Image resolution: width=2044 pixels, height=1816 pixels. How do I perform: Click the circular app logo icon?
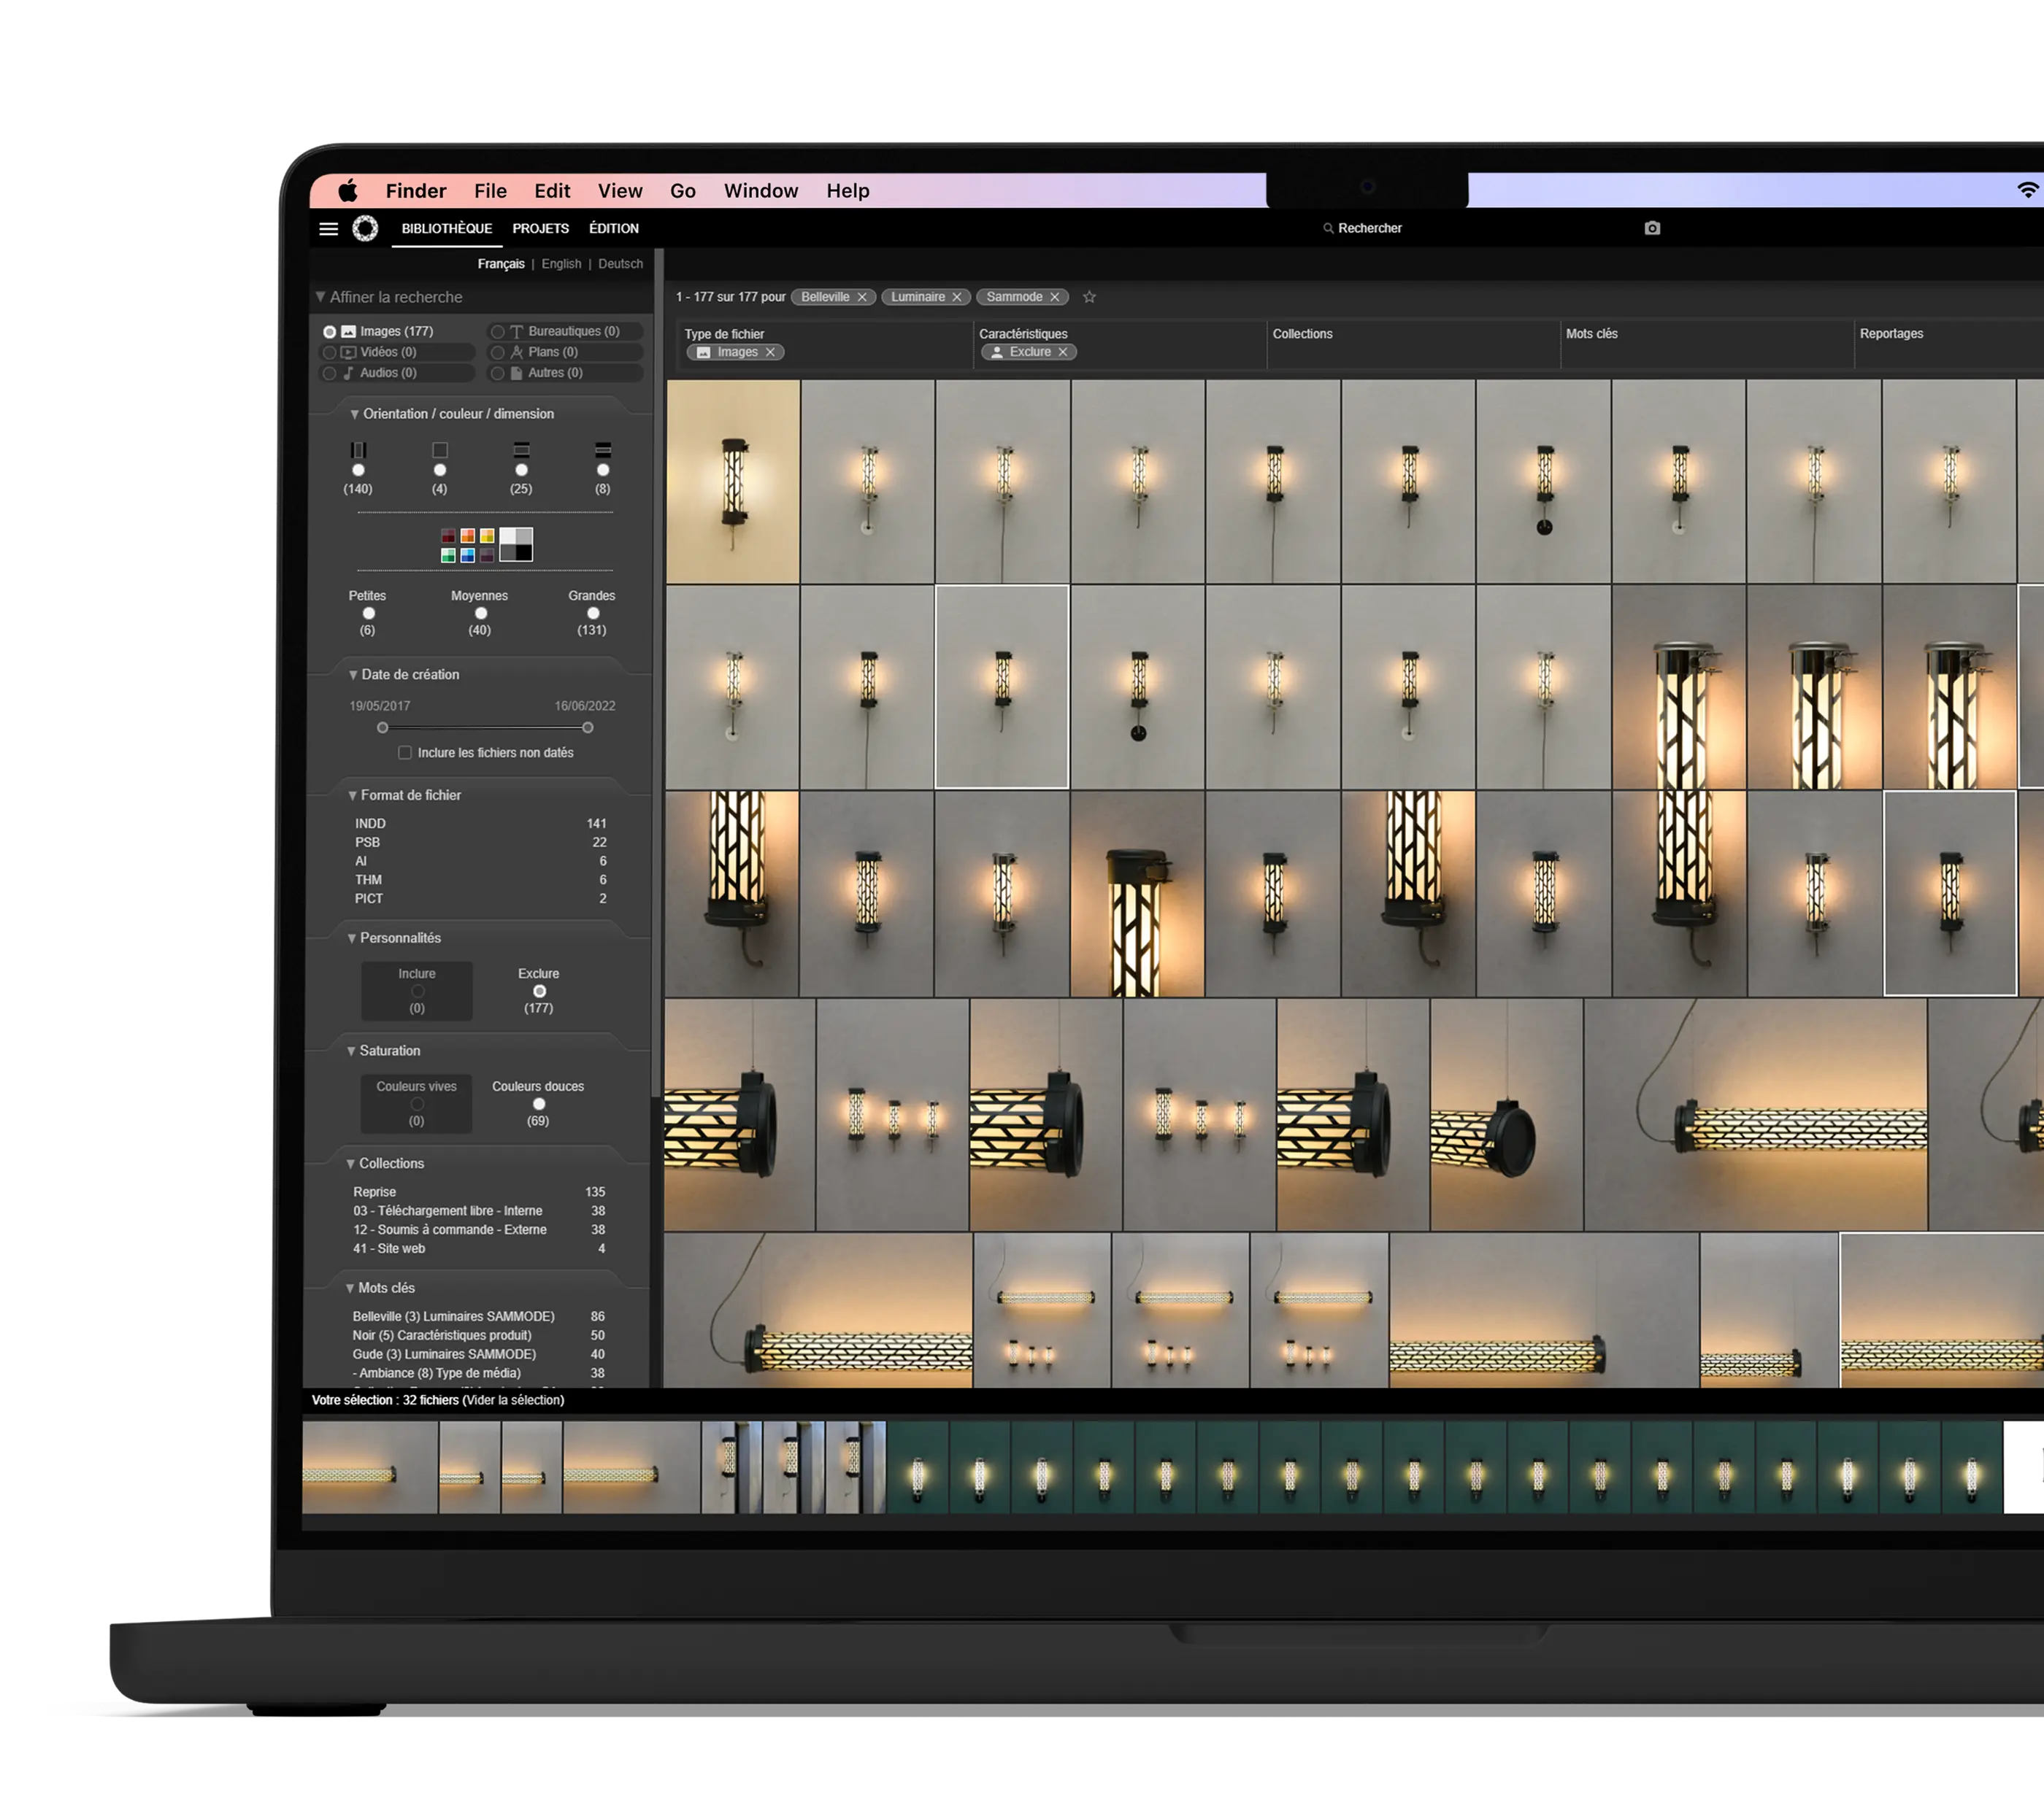click(367, 229)
